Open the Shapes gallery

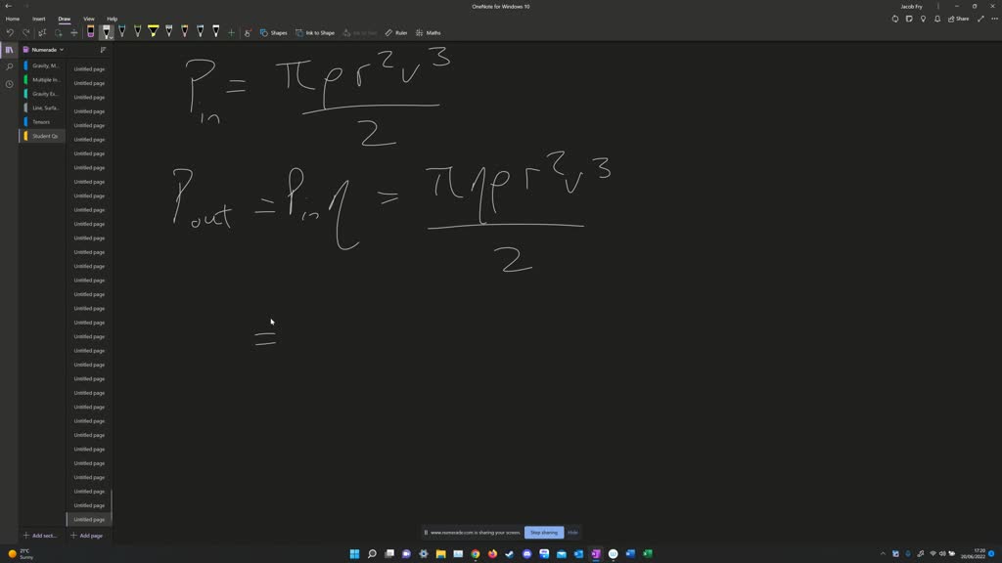274,32
